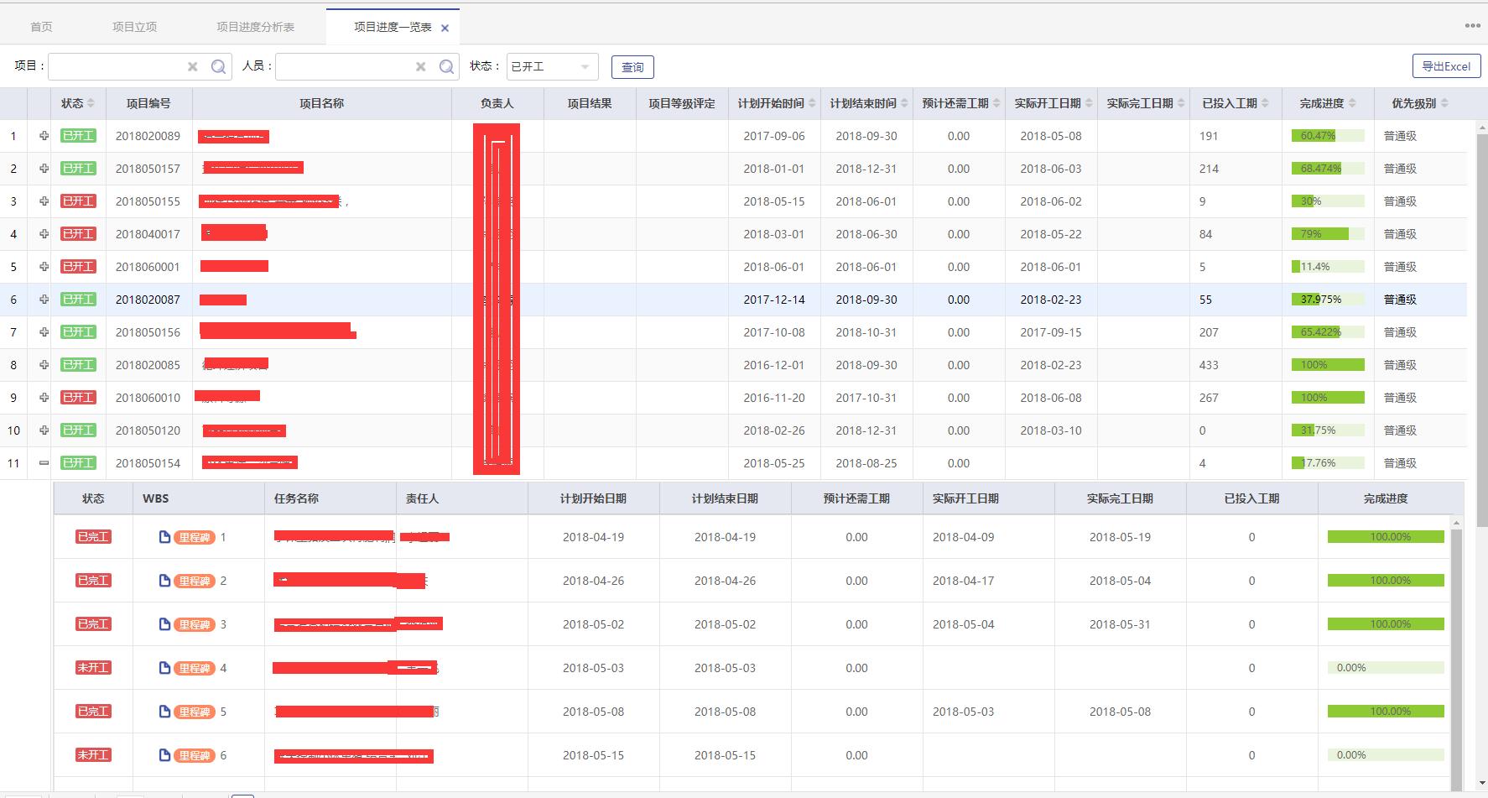The height and width of the screenshot is (798, 1488).
Task: Expand row 1 project 2018020089
Action: tap(44, 136)
